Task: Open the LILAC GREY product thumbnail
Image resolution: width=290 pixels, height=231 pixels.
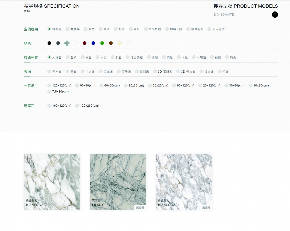Action: click(x=118, y=182)
